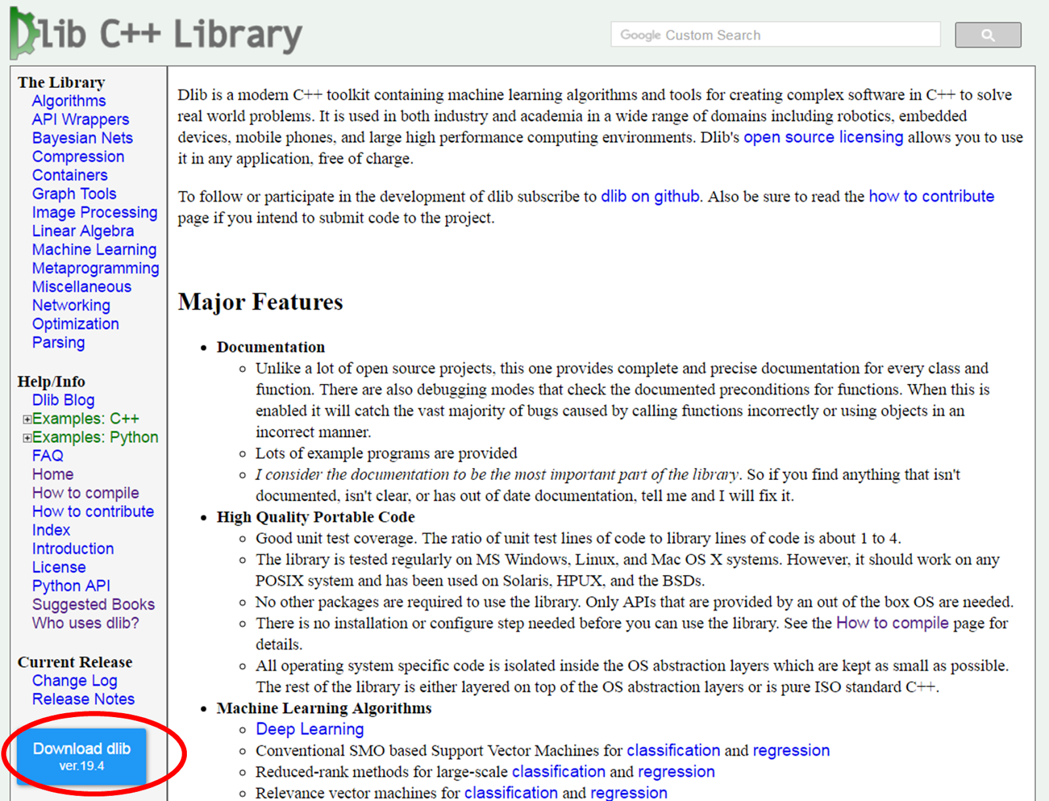Open the Machine Learning section
This screenshot has height=801, width=1049.
click(94, 249)
